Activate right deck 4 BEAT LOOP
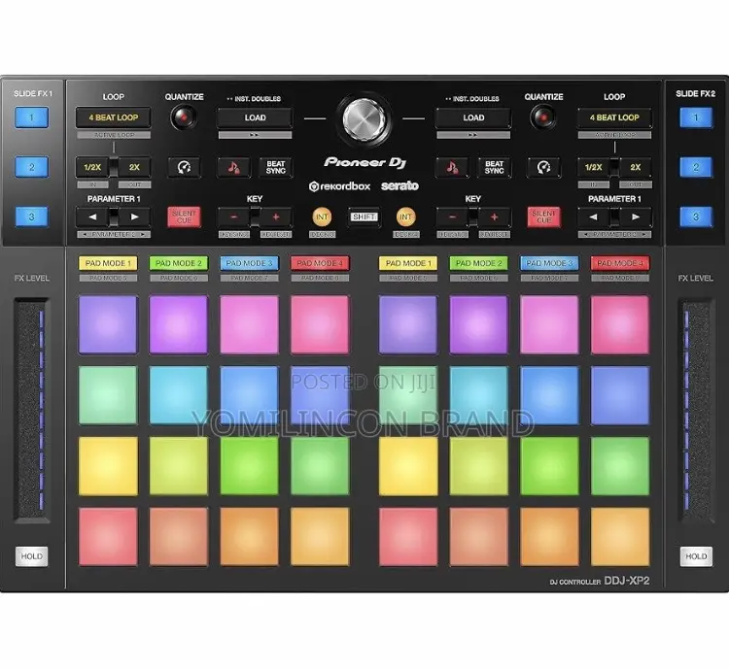Image resolution: width=729 pixels, height=669 pixels. (x=614, y=118)
